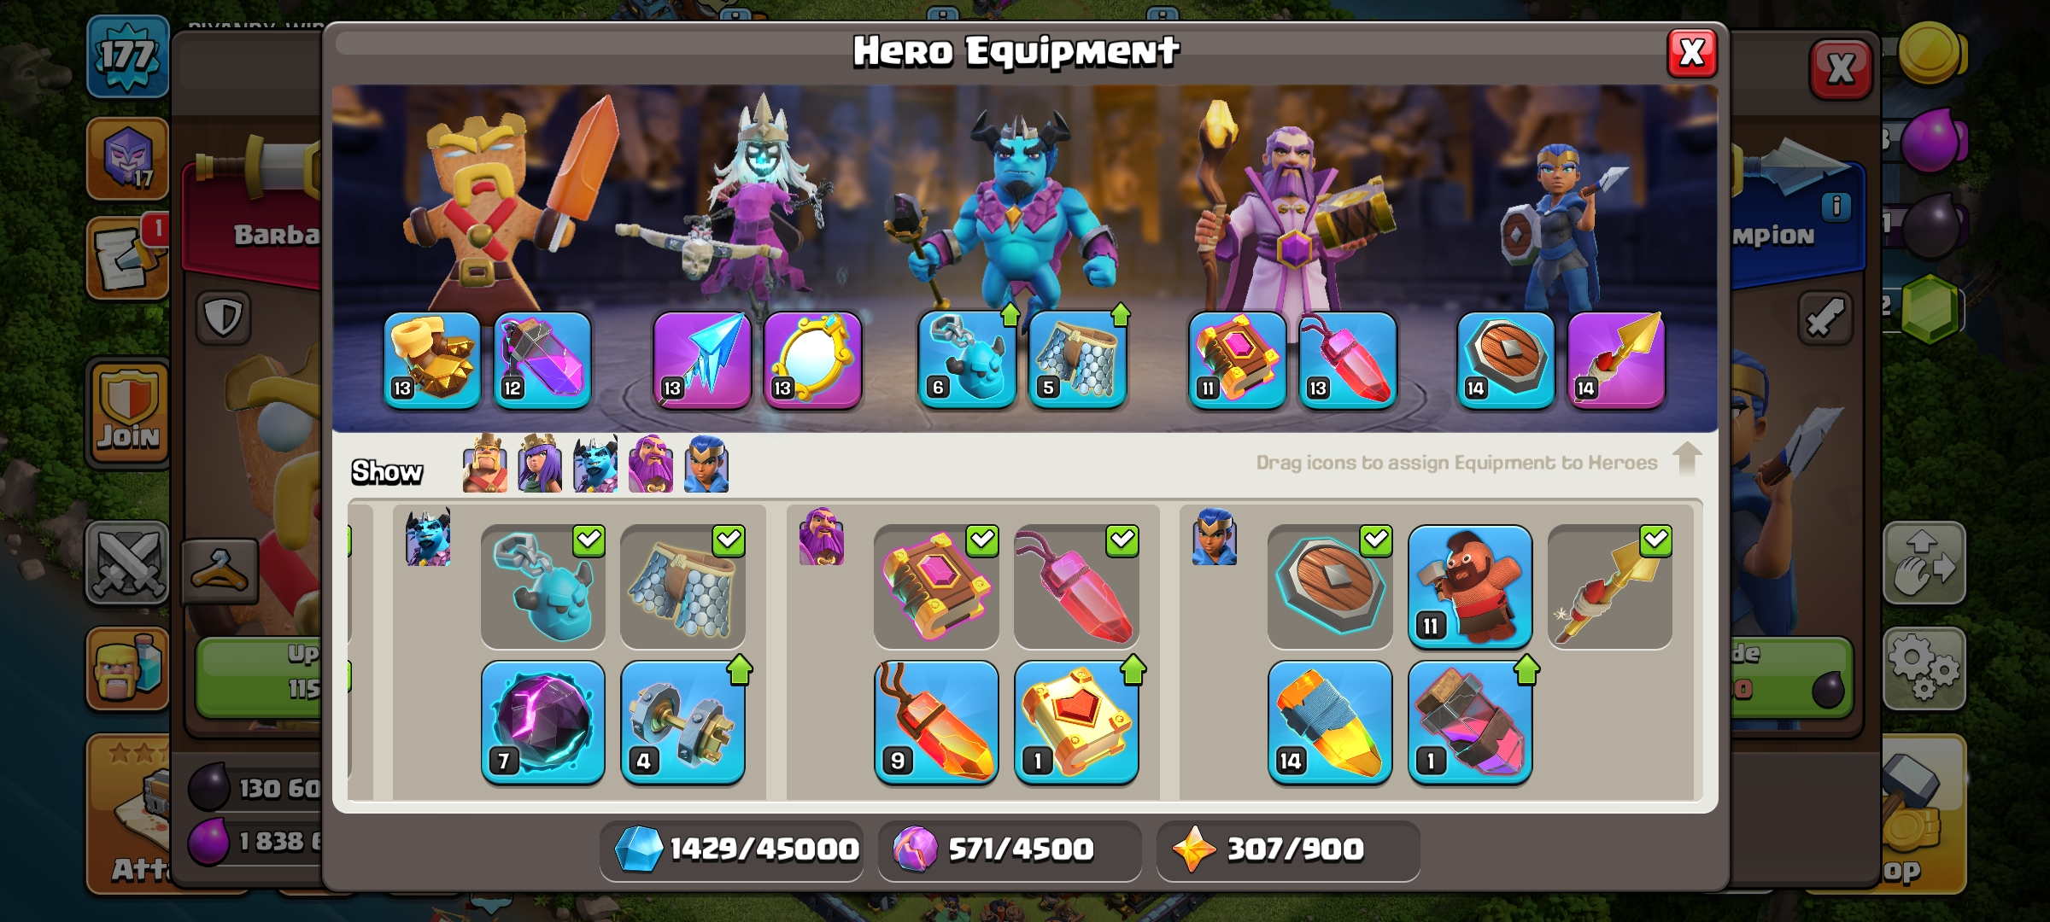
Task: Close the Hero Equipment window
Action: [1692, 53]
